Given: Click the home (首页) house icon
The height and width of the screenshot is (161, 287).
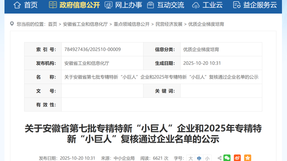Looking at the screenshot, I should [17, 5].
